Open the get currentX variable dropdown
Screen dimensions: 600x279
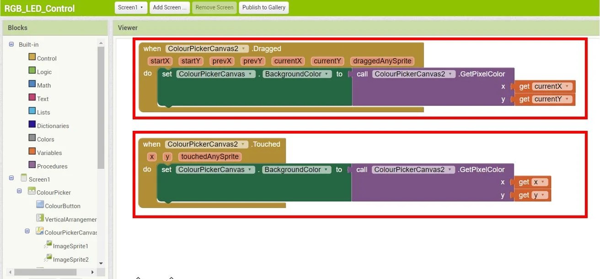tap(567, 86)
